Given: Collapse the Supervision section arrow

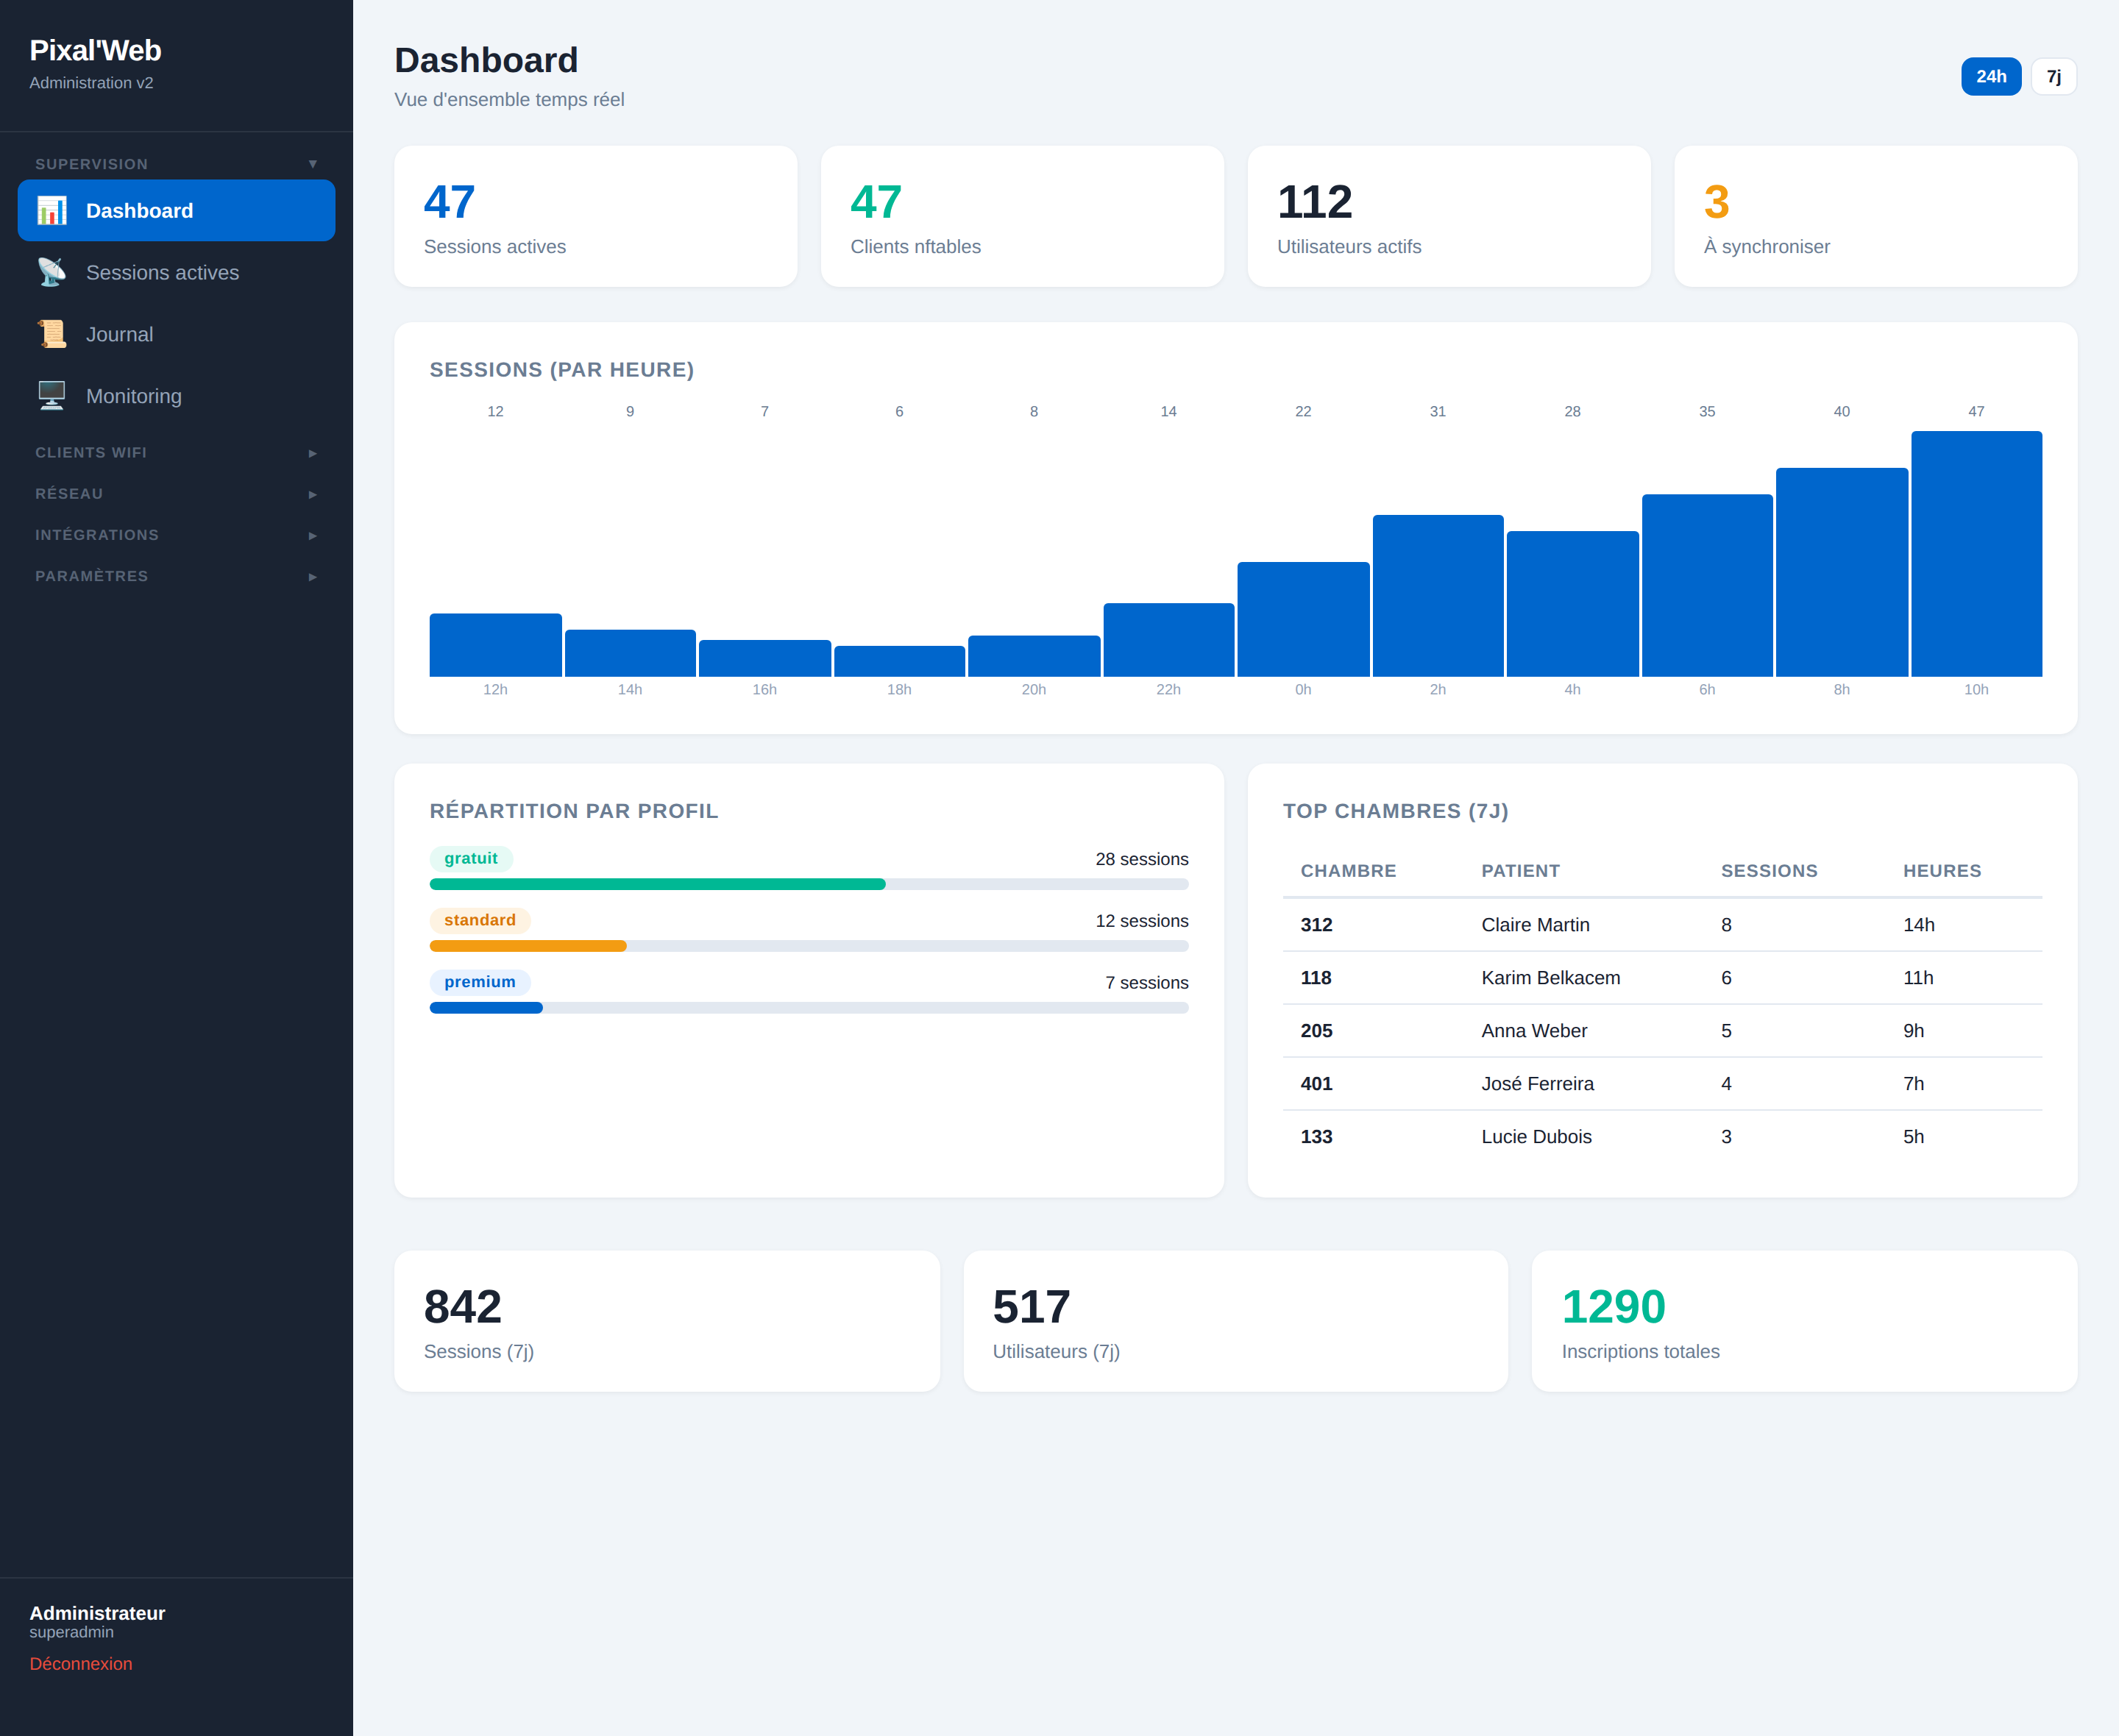Looking at the screenshot, I should click(313, 164).
